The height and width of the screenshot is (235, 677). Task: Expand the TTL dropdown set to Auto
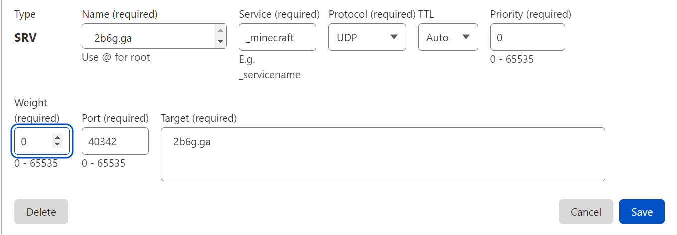click(x=448, y=37)
